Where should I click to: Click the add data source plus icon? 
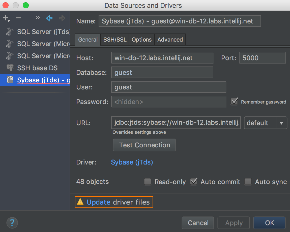6,18
